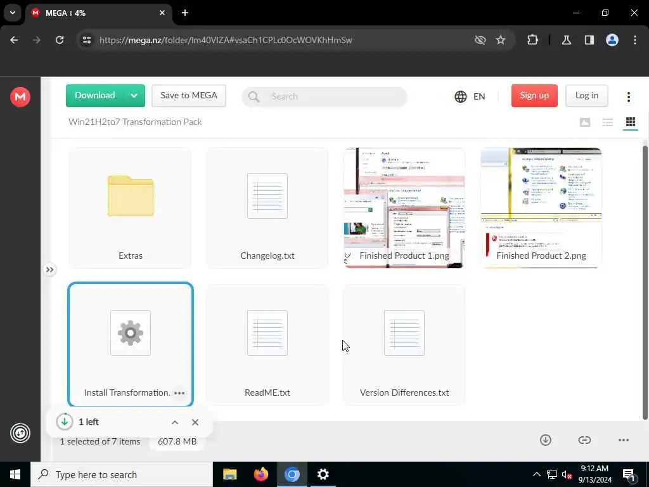Open File Explorer from the taskbar
This screenshot has height=487, width=649.
tap(229, 474)
